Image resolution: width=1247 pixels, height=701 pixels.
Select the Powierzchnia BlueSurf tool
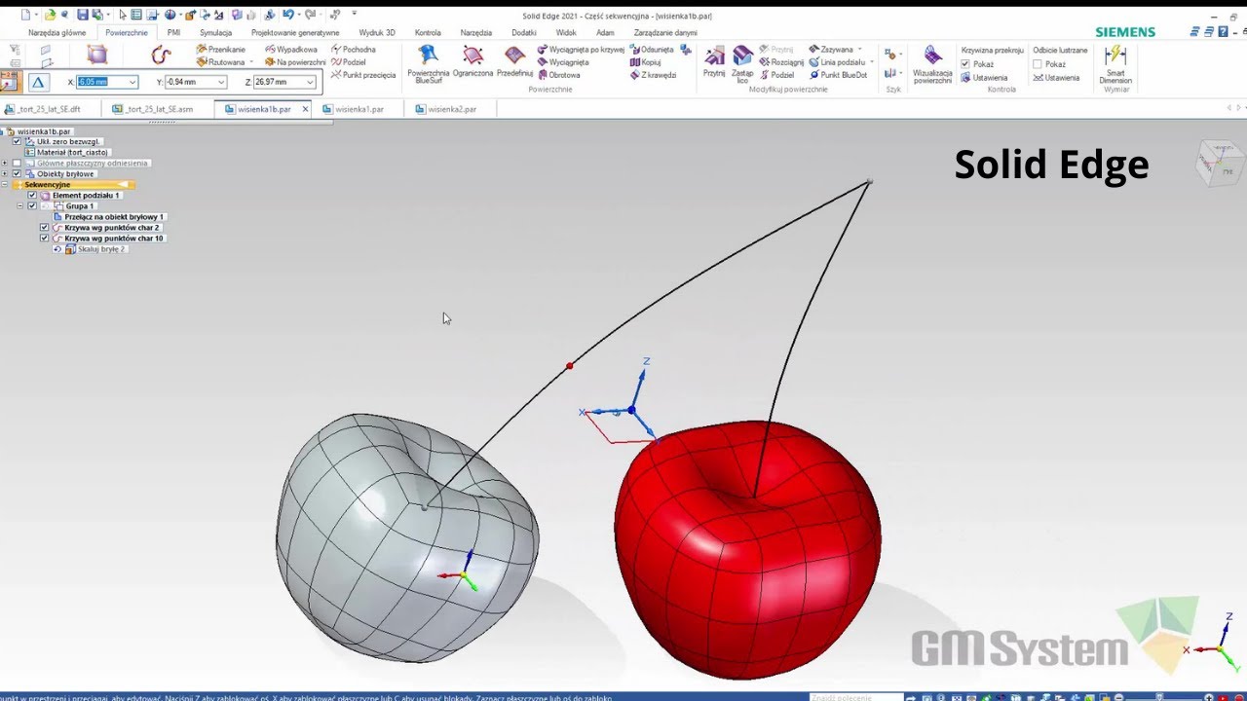click(x=429, y=64)
